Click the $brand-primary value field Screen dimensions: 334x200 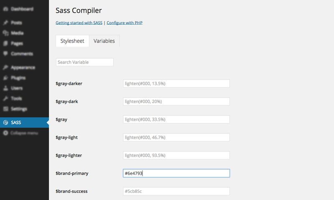click(x=176, y=173)
